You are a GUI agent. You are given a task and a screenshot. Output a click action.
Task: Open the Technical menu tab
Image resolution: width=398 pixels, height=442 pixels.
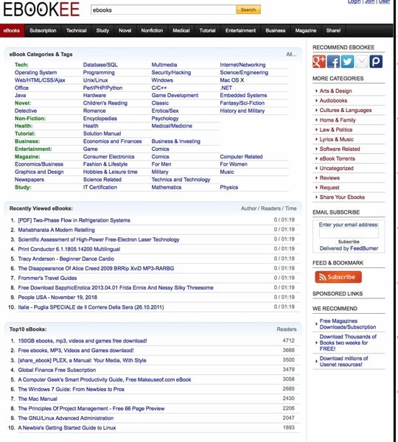point(76,30)
